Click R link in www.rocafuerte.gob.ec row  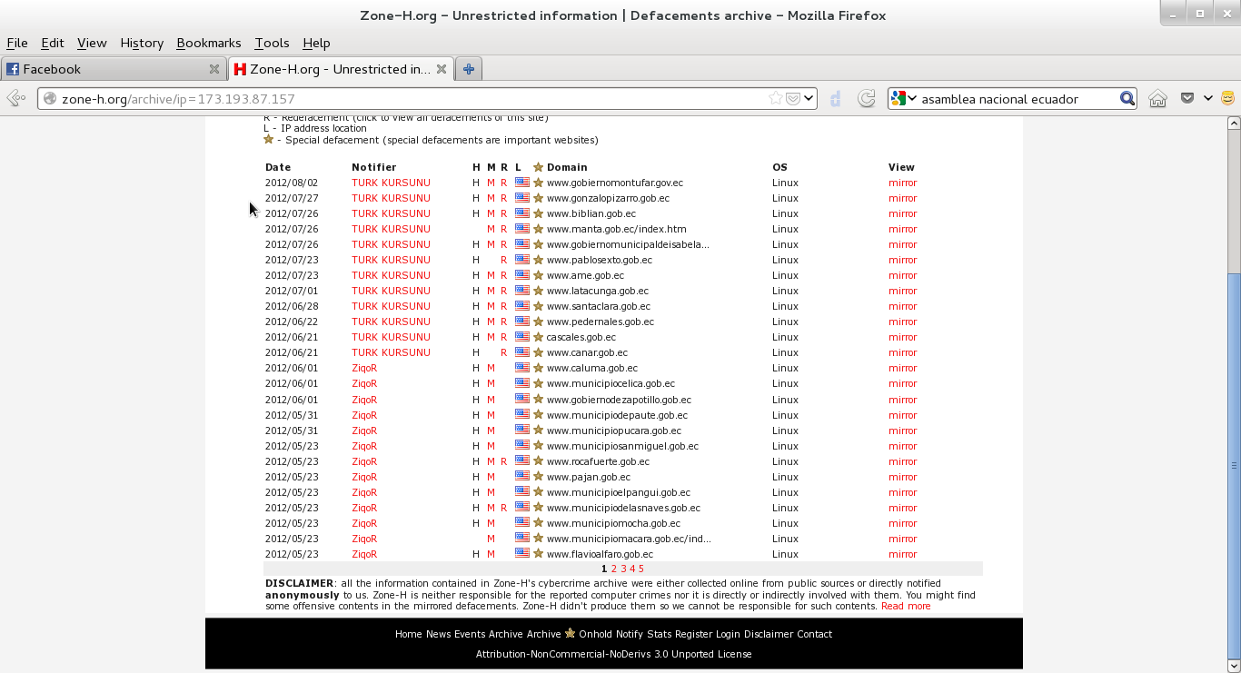(504, 461)
